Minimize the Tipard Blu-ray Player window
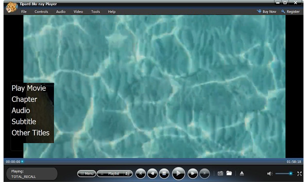The width and height of the screenshot is (307, 182). [277, 2]
